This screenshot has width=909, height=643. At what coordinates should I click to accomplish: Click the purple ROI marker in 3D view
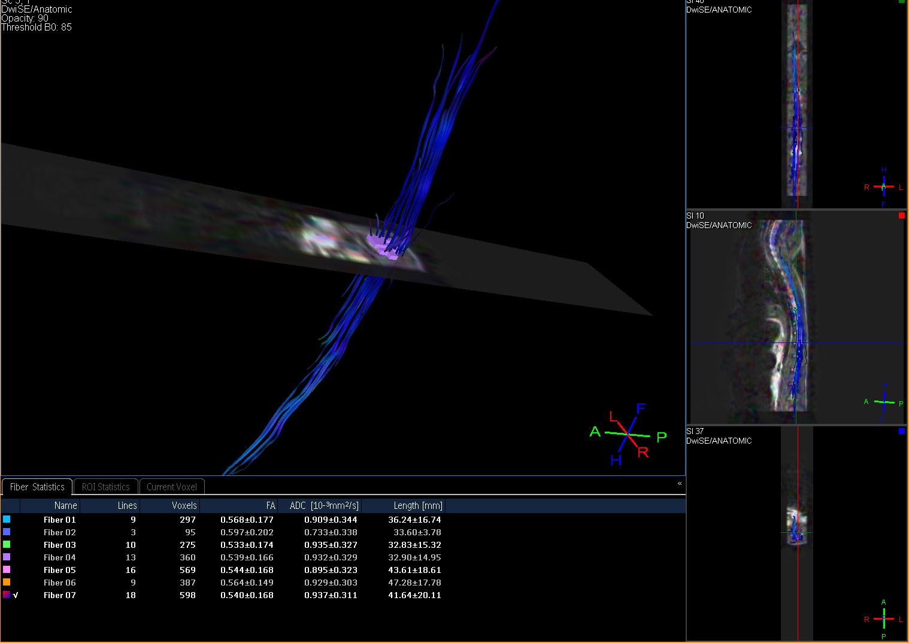383,245
